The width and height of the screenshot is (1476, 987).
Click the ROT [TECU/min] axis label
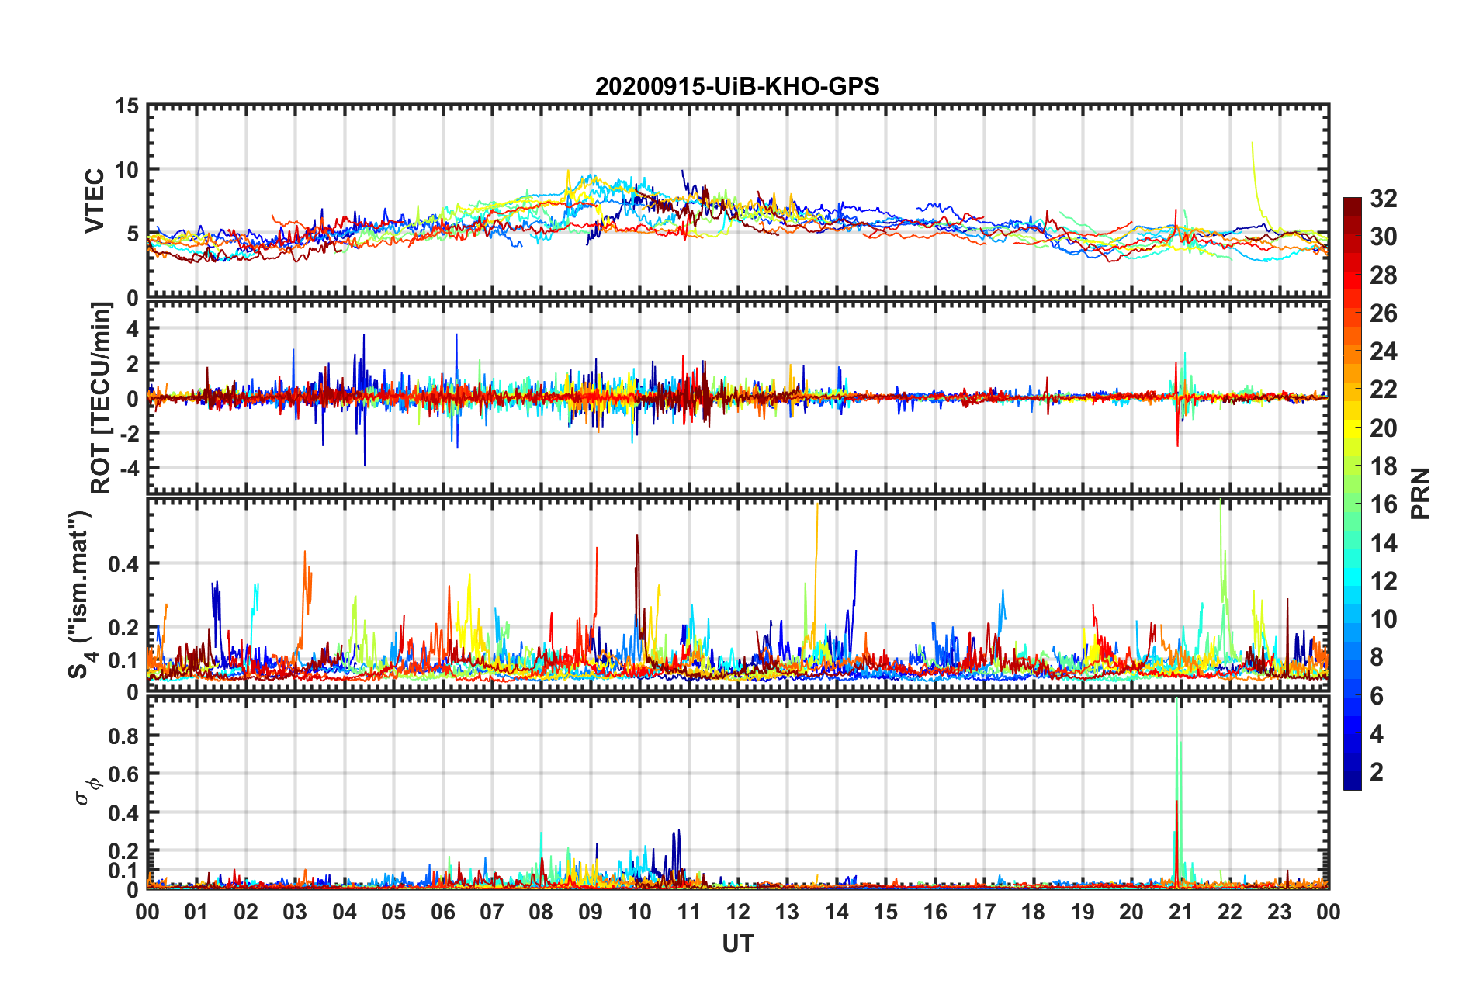pyautogui.click(x=101, y=398)
